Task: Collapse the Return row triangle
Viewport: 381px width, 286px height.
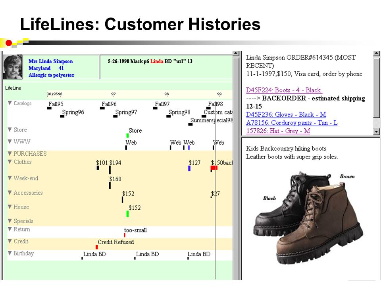Action: 10,229
